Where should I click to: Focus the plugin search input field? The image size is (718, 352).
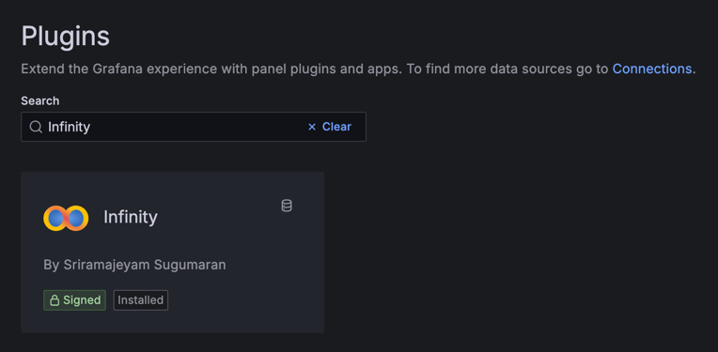pyautogui.click(x=194, y=127)
